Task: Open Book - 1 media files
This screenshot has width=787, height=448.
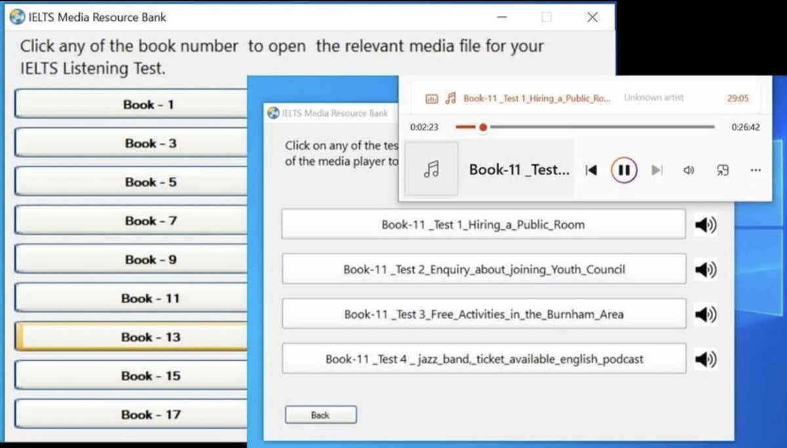Action: coord(131,104)
